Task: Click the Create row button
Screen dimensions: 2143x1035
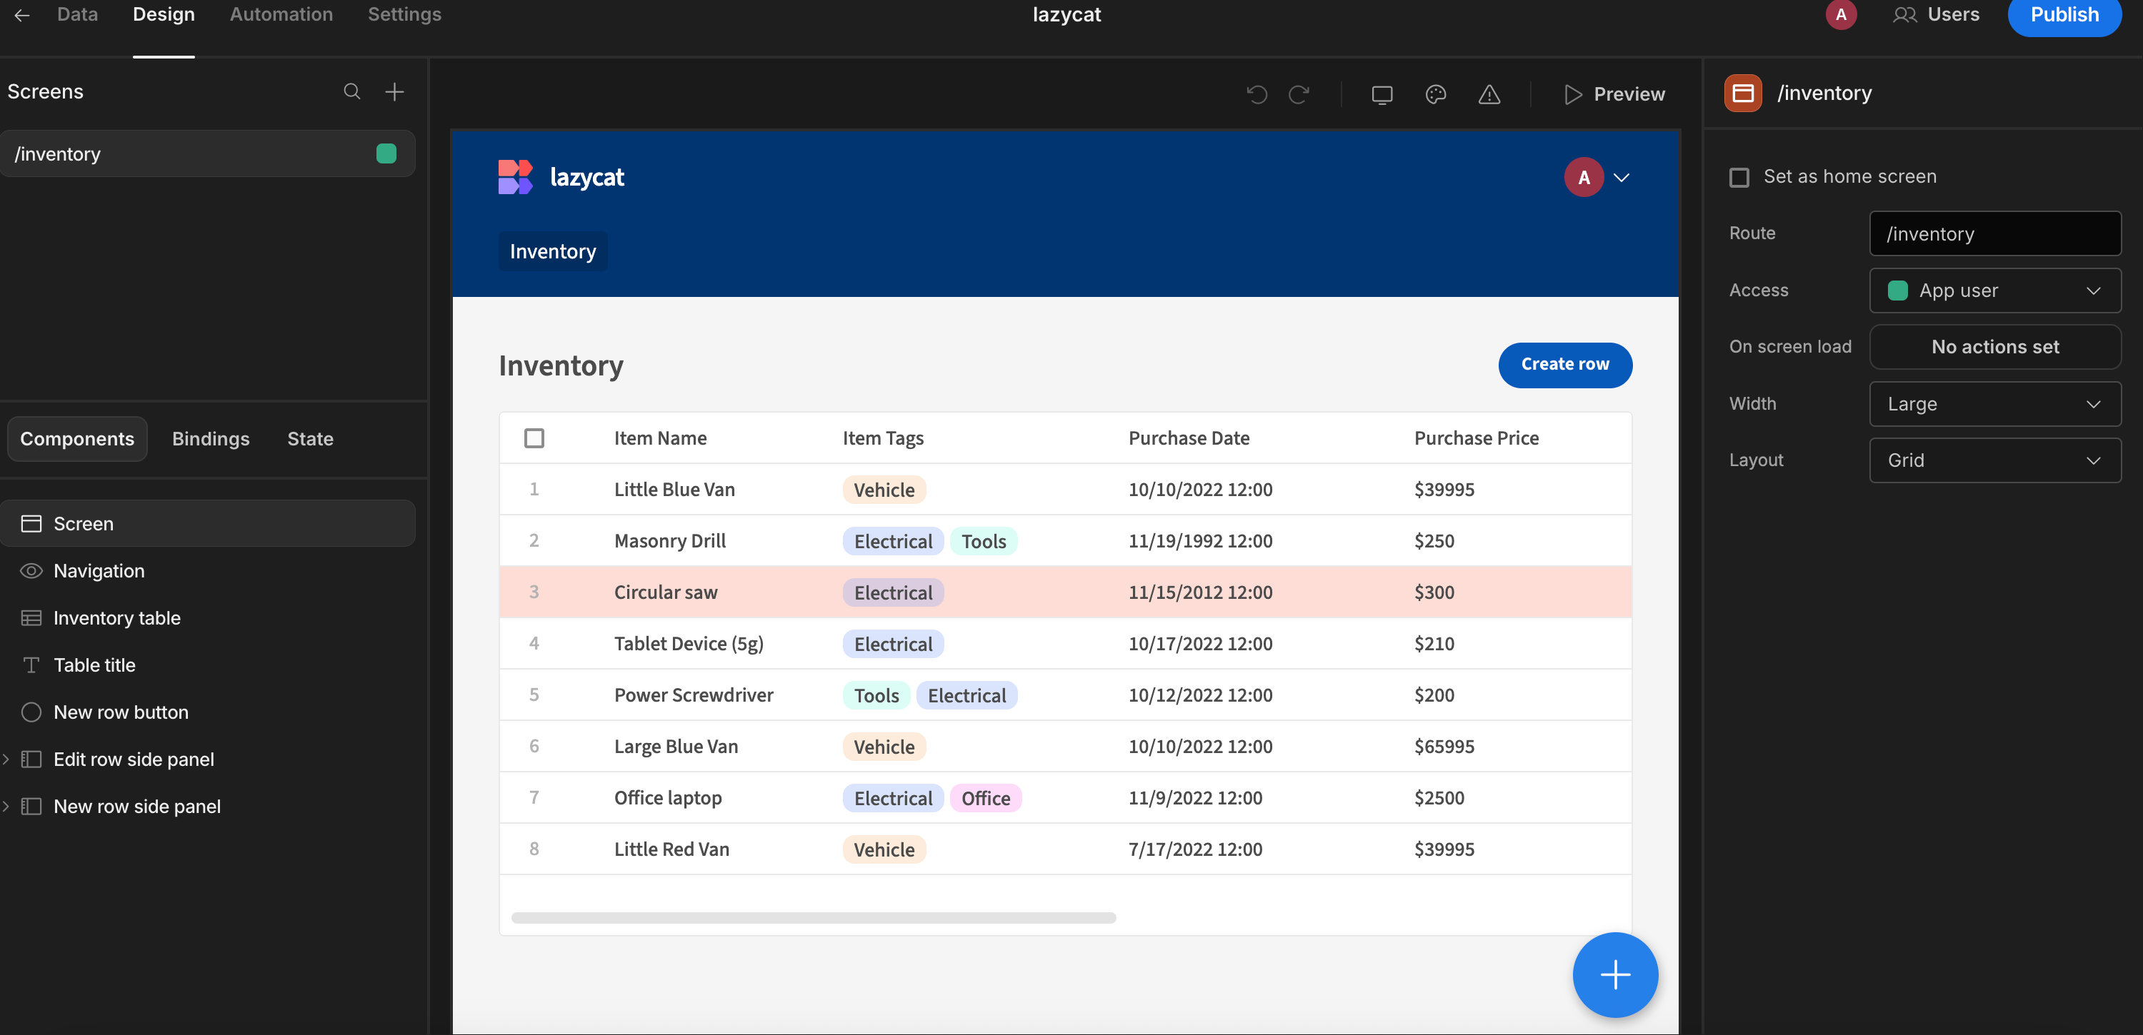Action: click(x=1565, y=365)
